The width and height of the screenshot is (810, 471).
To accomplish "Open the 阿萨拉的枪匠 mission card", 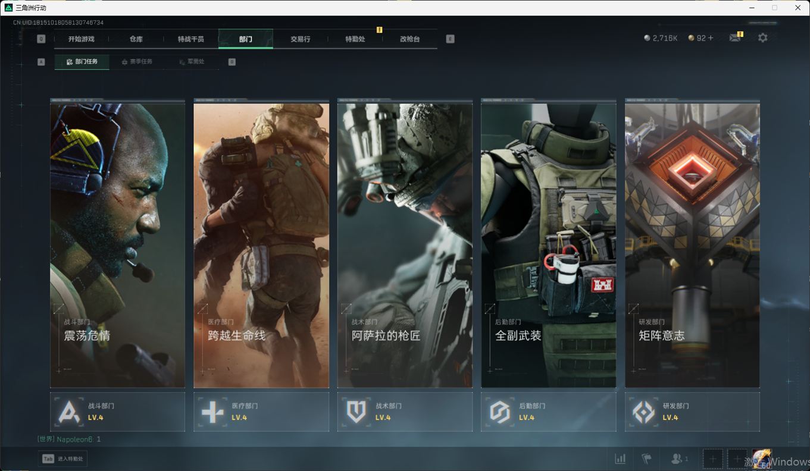I will (404, 245).
